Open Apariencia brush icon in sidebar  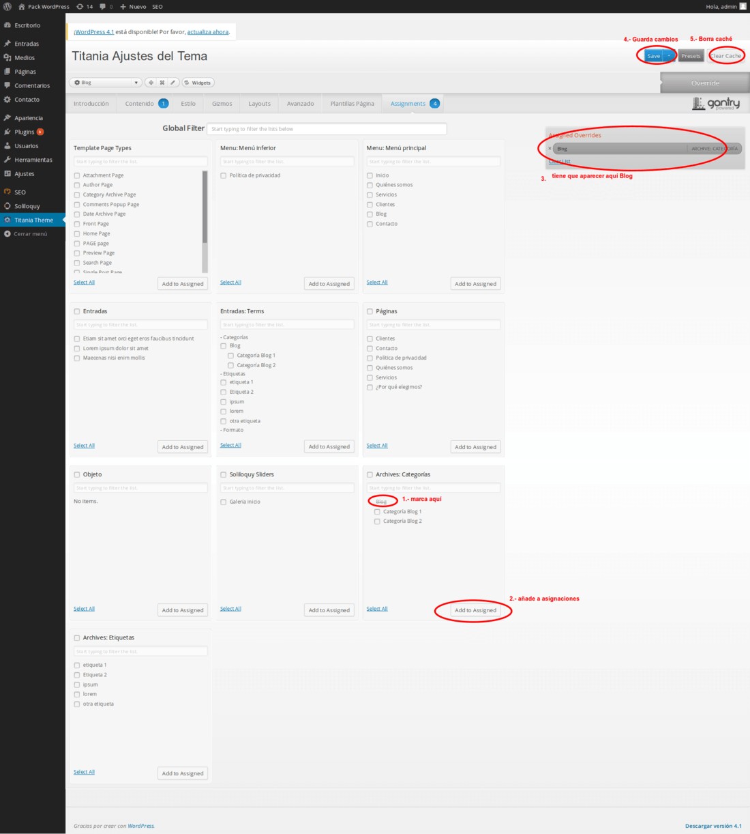coord(7,117)
